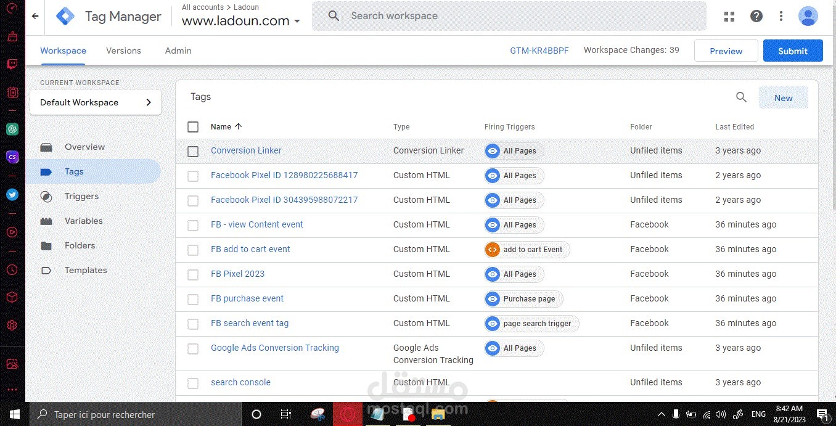Open the search console tag link
The width and height of the screenshot is (836, 426).
pyautogui.click(x=240, y=382)
